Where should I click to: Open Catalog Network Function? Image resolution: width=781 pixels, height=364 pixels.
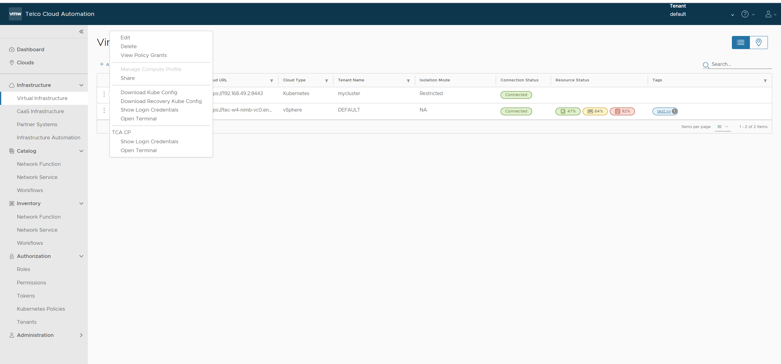pyautogui.click(x=39, y=164)
